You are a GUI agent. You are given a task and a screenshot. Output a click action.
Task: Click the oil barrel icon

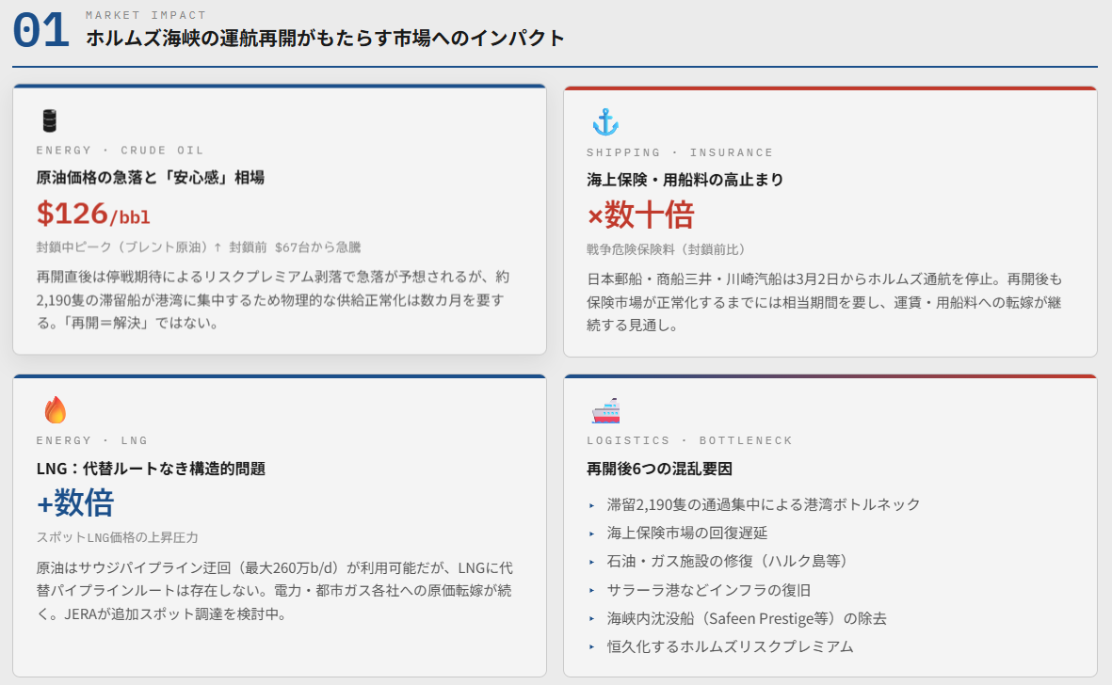pyautogui.click(x=49, y=121)
